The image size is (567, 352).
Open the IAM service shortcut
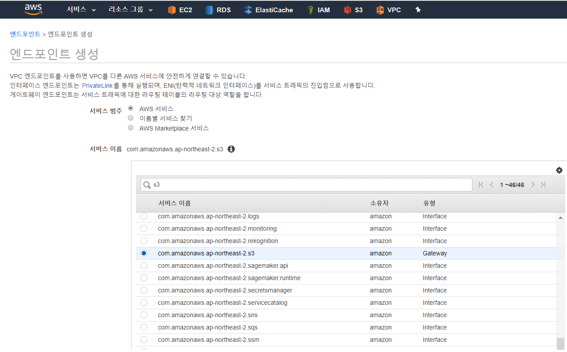tap(319, 10)
